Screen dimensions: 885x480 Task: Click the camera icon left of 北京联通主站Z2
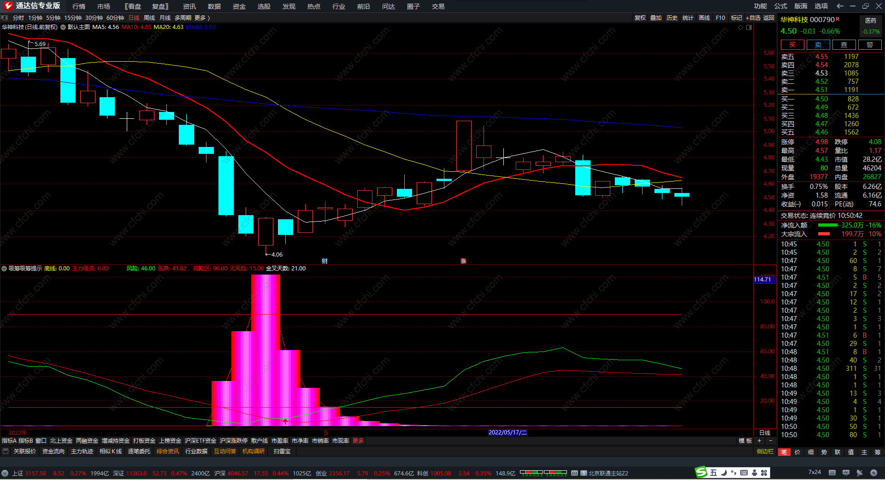pyautogui.click(x=575, y=473)
